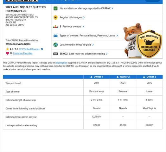This screenshot has height=152, width=166.
Task: Click the Type of owner row label
Action: 12,92
